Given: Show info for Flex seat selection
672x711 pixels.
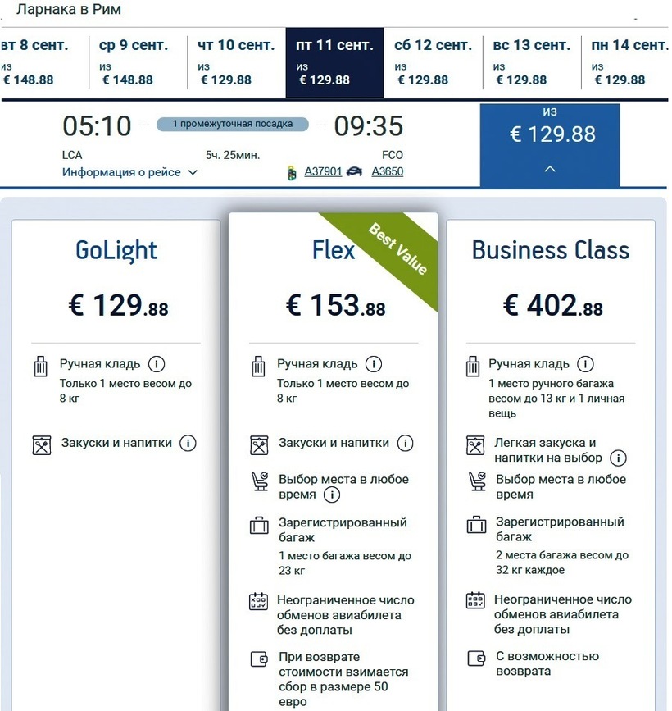Looking at the screenshot, I should pos(331,495).
